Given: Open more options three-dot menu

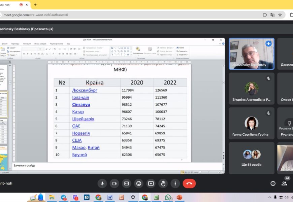Looking at the screenshot, I should [x=175, y=183].
